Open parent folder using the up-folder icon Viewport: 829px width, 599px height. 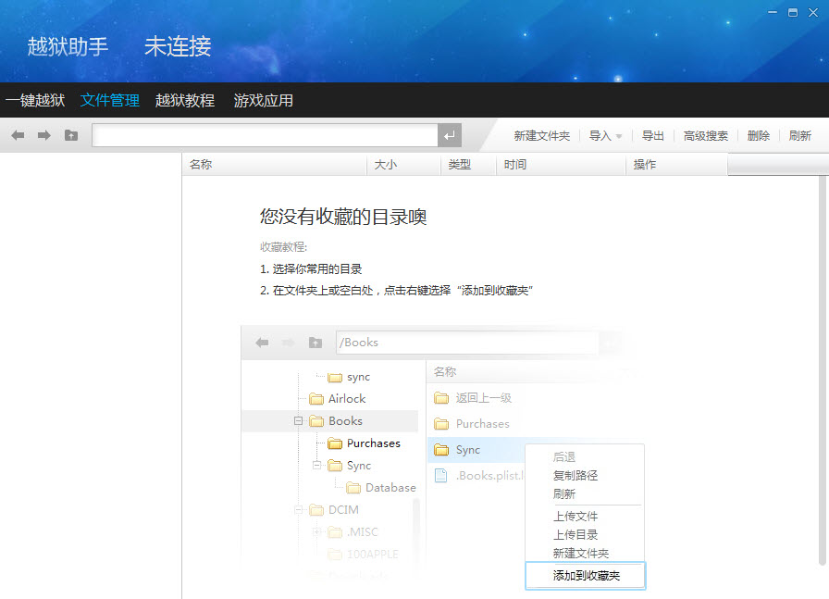[70, 135]
